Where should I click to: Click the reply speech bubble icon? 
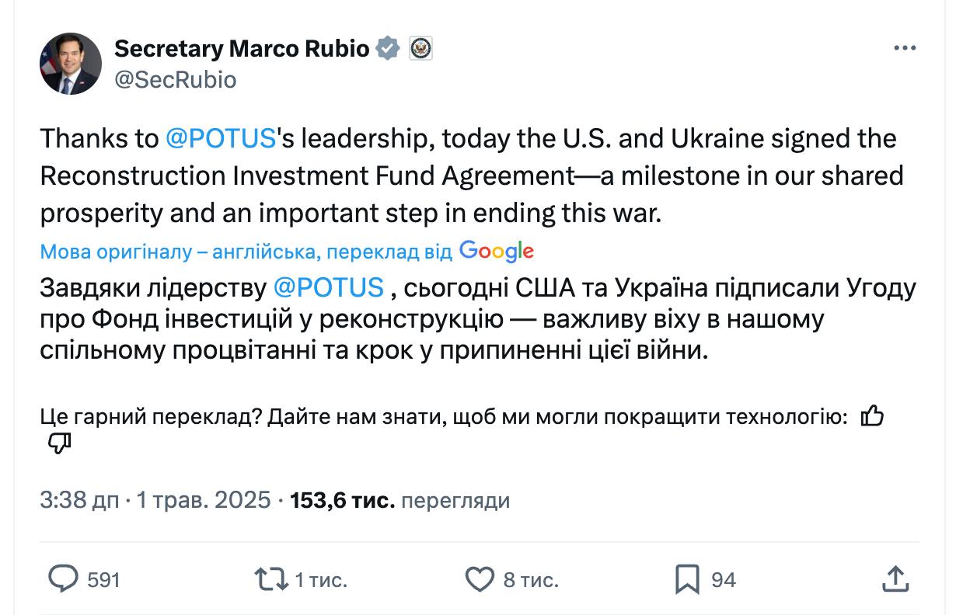64,579
